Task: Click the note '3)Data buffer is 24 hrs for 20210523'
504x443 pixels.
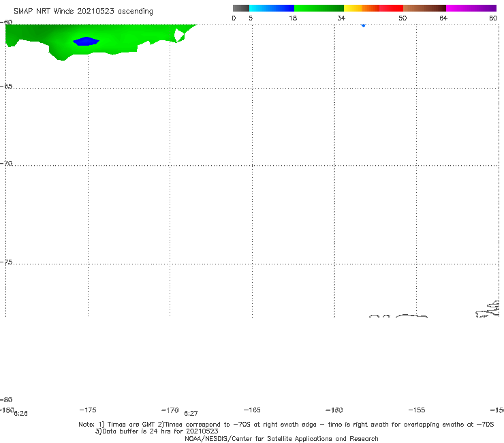Action: 157,431
